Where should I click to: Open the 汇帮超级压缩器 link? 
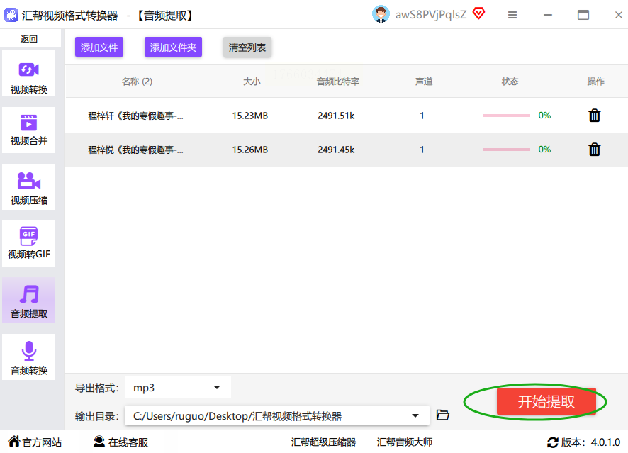coord(323,442)
